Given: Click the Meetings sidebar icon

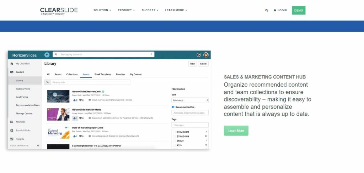Looking at the screenshot, I should [x=12, y=122].
